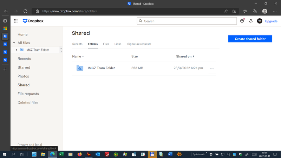The height and width of the screenshot is (158, 281).
Task: Click the Upgrade link
Action: point(271,21)
